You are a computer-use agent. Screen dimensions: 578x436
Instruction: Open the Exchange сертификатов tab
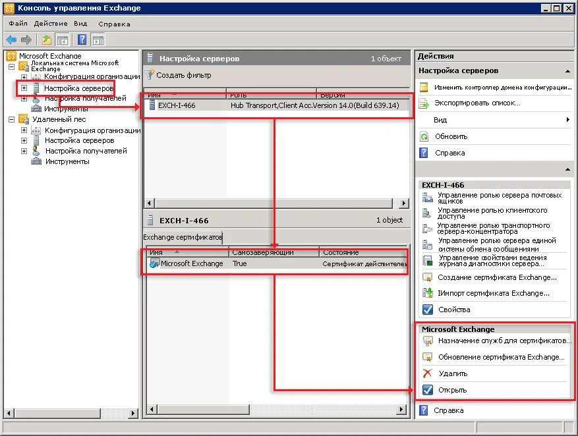(x=183, y=237)
